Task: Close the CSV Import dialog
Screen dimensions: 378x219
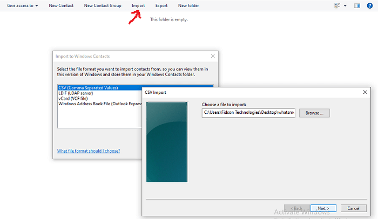Action: pyautogui.click(x=365, y=92)
